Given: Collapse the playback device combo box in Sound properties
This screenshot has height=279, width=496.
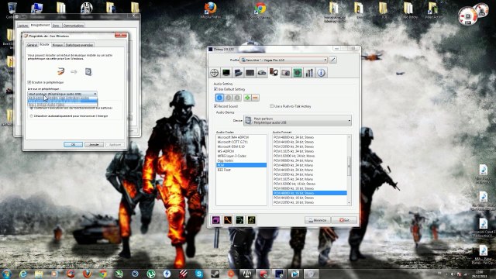Looking at the screenshot, I should coord(62,94).
